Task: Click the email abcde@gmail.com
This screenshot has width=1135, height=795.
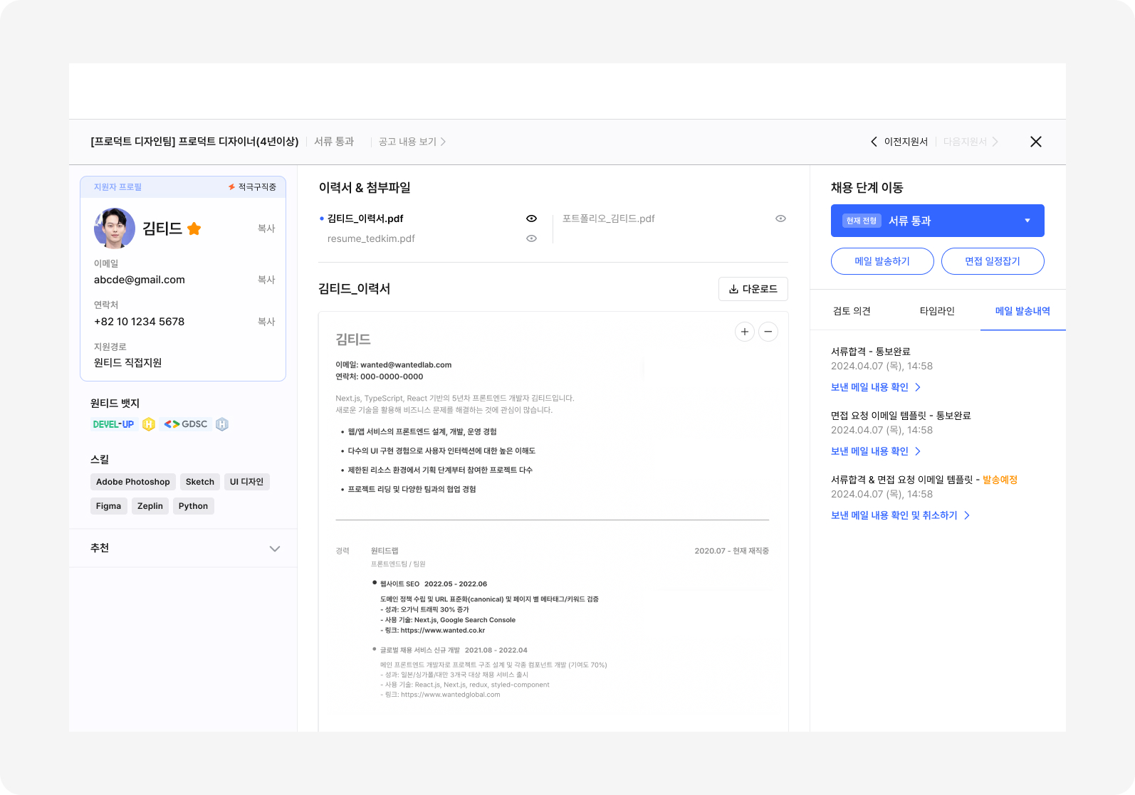Action: [x=140, y=280]
